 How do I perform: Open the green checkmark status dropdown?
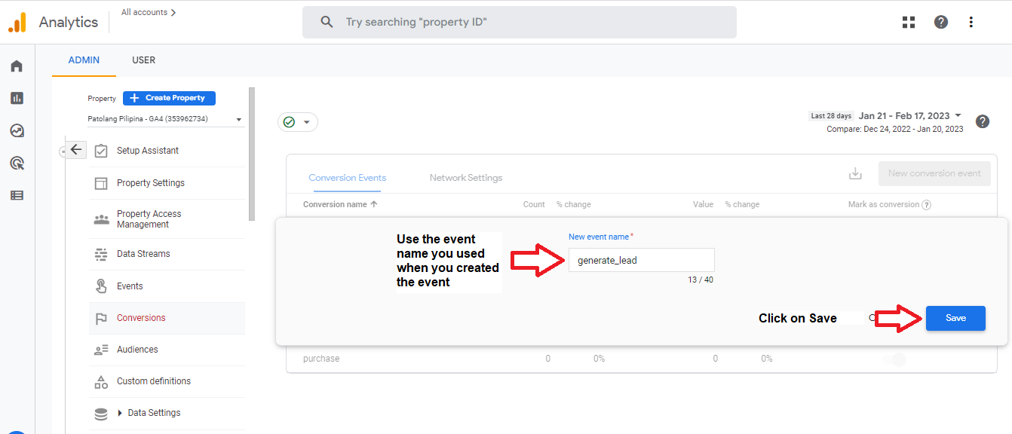coord(298,122)
